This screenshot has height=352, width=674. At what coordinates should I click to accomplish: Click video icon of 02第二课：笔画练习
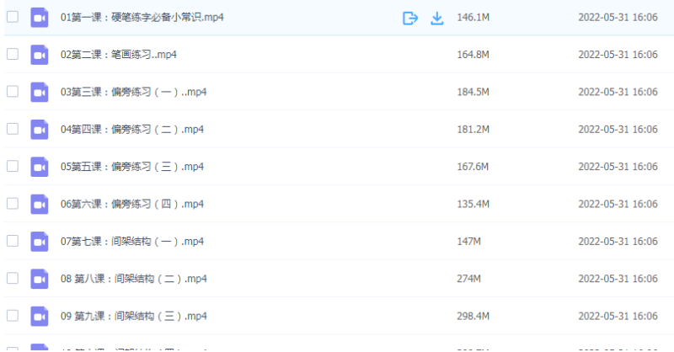click(x=39, y=55)
